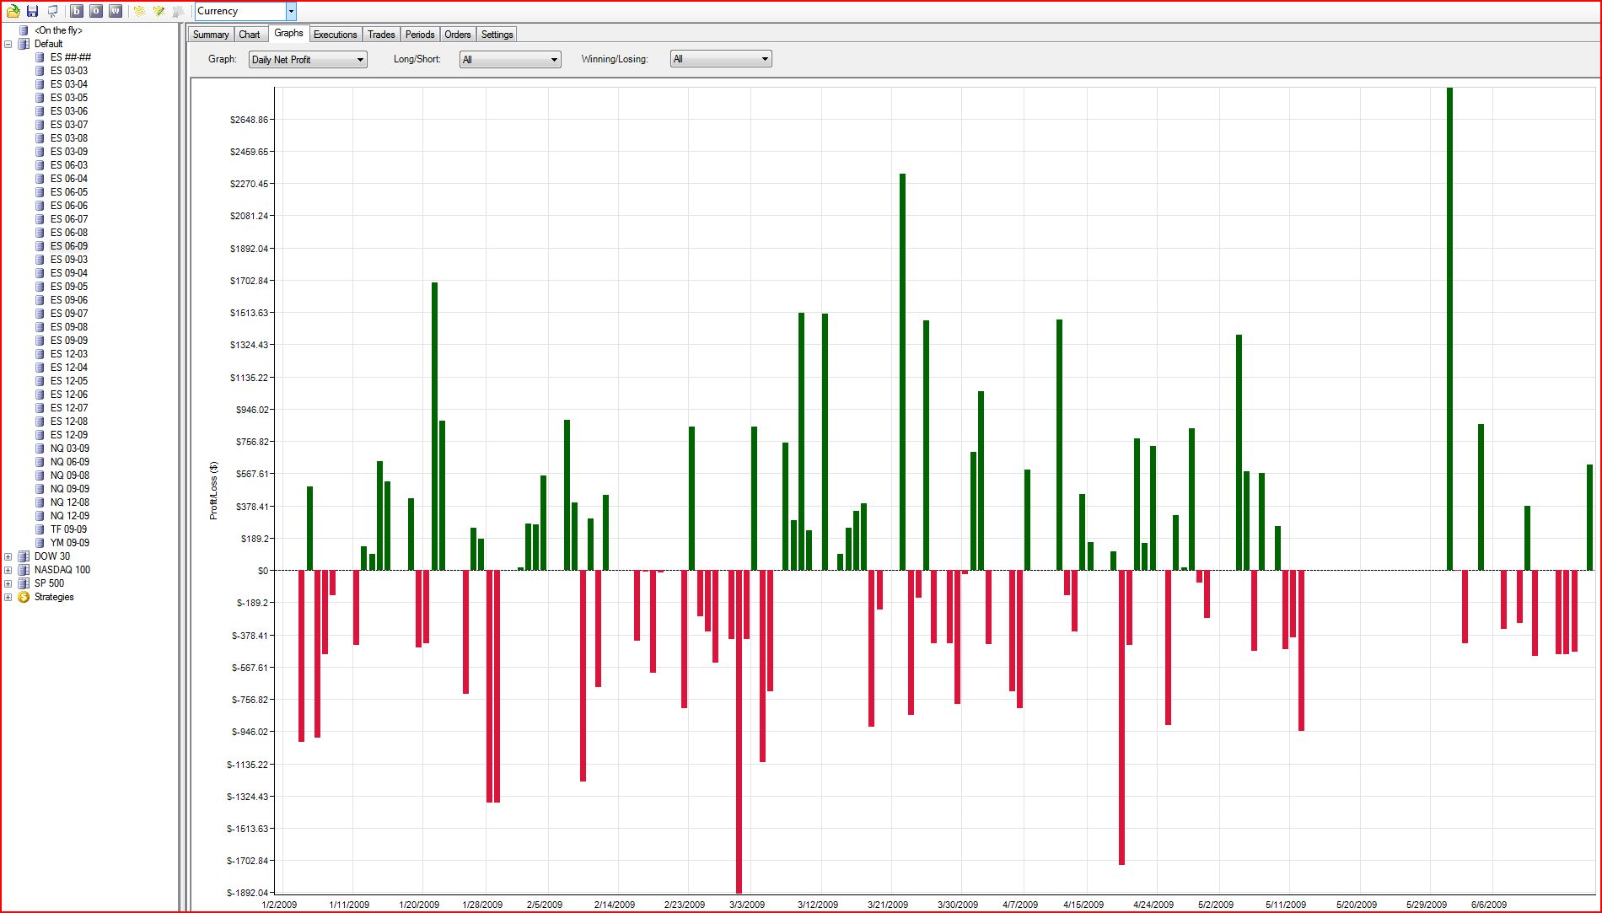Click the monitor icon beside the save icon

(x=52, y=11)
